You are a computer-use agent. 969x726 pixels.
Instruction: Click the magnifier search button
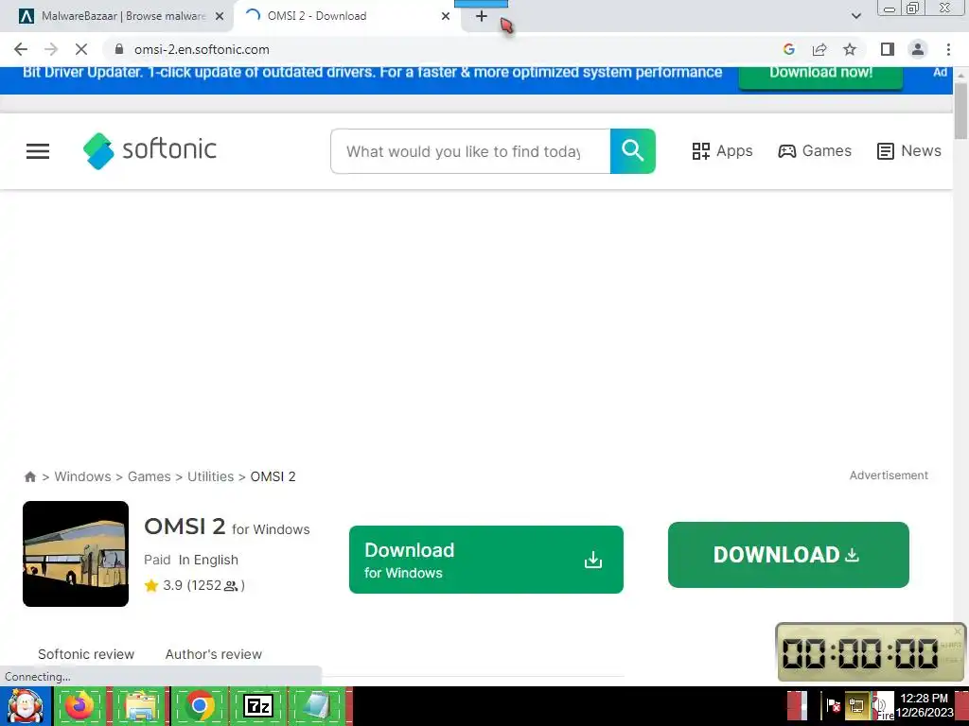(x=633, y=151)
